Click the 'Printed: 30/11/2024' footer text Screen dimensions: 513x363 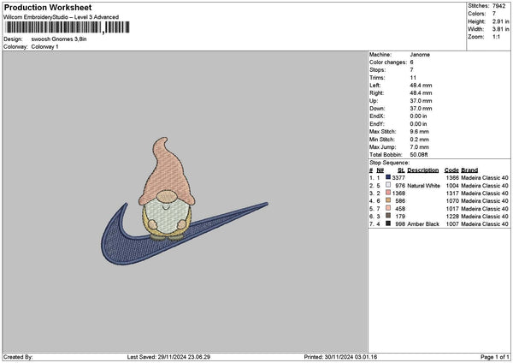pyautogui.click(x=340, y=357)
